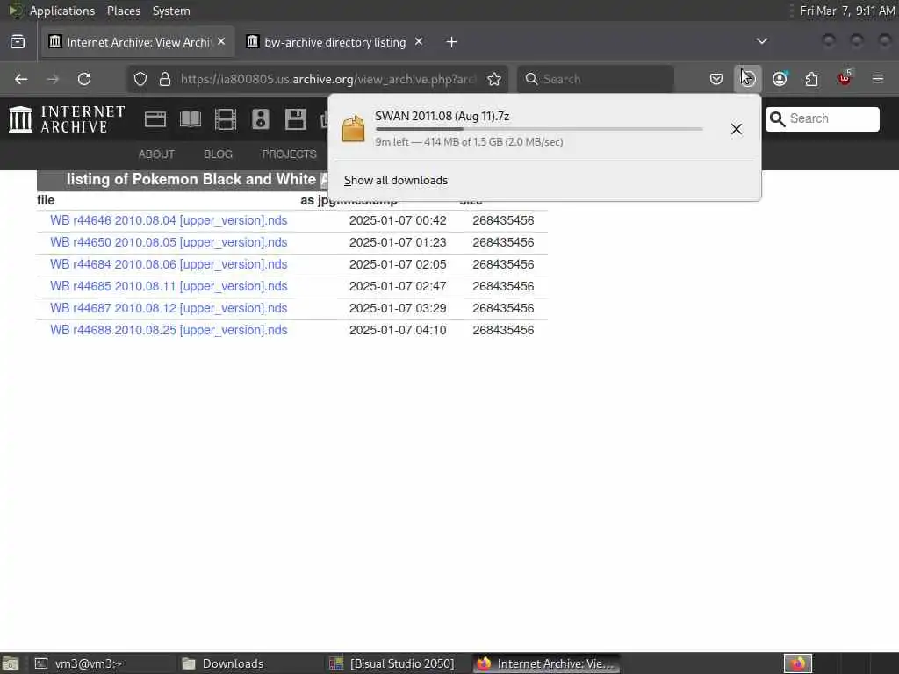
Task: Download WB r44685 2010.08.11 nds file
Action: (x=169, y=286)
